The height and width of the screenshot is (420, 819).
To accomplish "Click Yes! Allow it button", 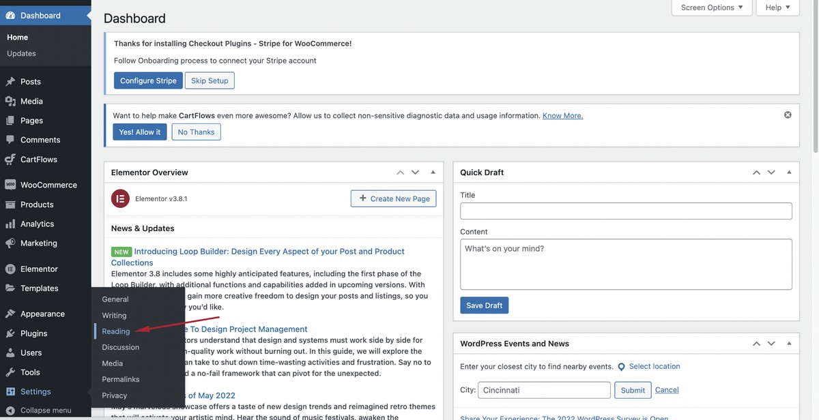I will pos(140,132).
